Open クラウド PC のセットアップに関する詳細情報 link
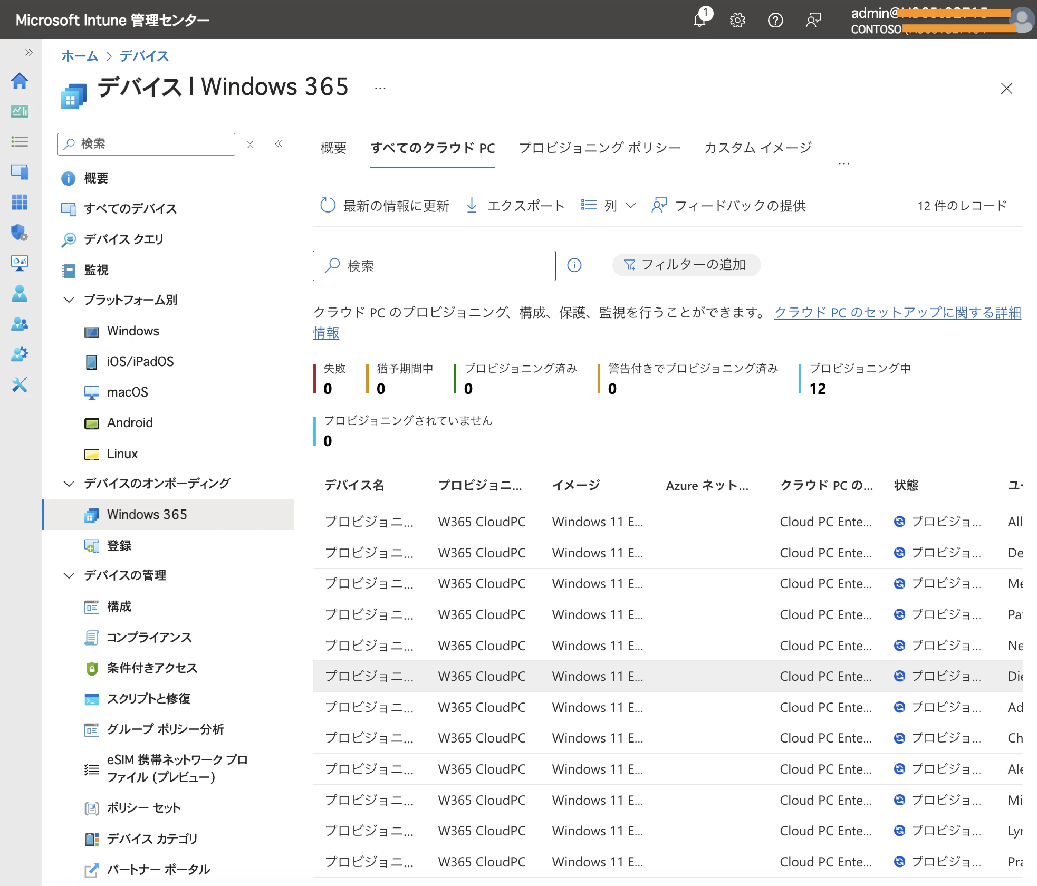 (898, 313)
